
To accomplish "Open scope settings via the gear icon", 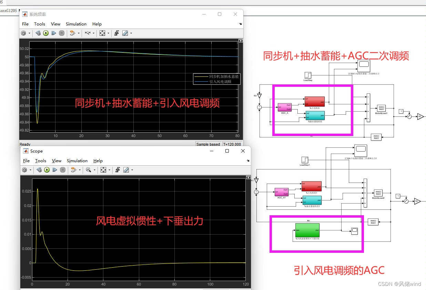I will click(24, 170).
